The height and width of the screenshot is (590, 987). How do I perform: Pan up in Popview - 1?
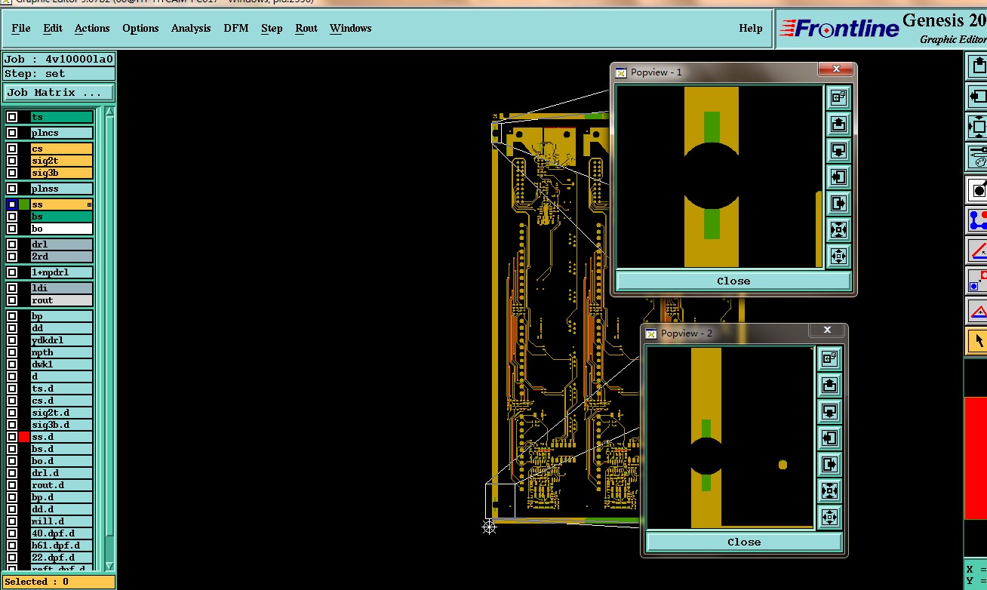click(x=838, y=124)
